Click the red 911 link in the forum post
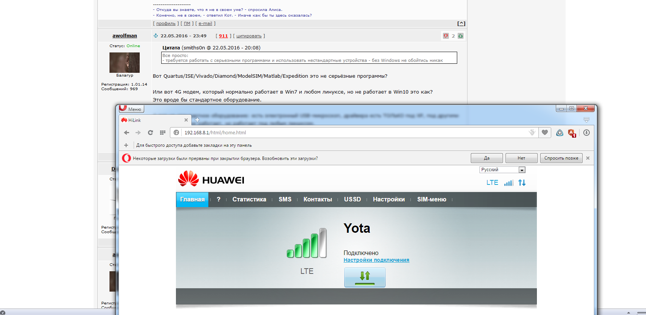The image size is (646, 315). pos(224,36)
